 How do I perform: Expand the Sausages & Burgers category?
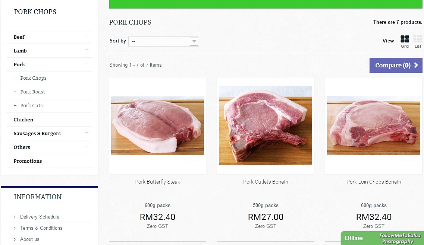tap(87, 133)
